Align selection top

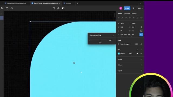[x=130, y=18]
